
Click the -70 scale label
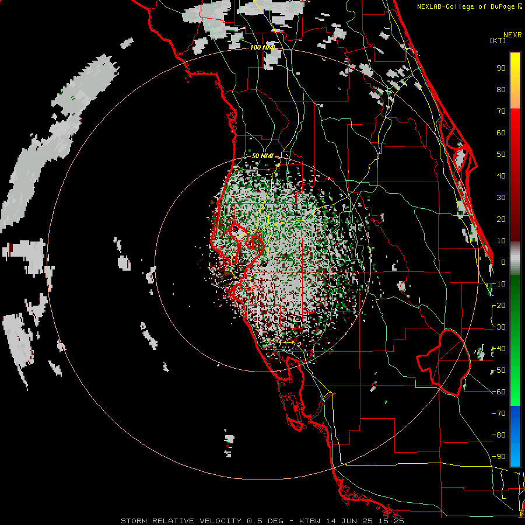[499, 414]
